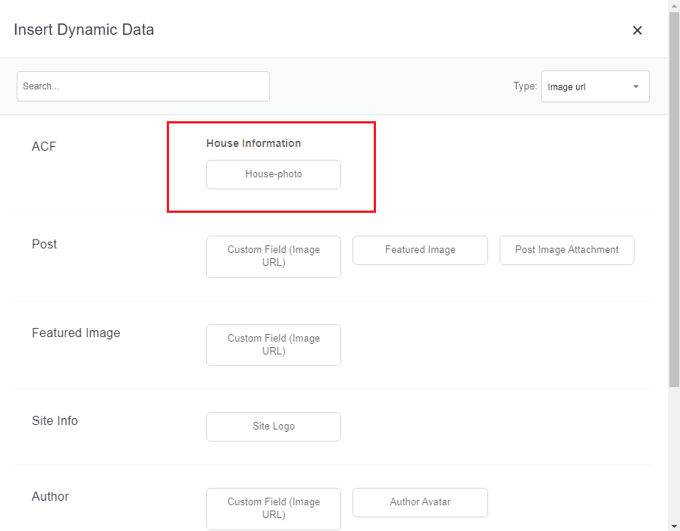Select the Site Logo option

[x=273, y=426]
